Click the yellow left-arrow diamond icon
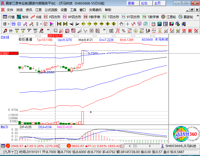200x156 pixels. (83, 24)
